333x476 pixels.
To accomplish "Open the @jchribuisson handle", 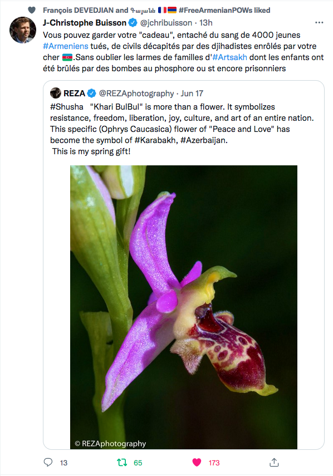I will pyautogui.click(x=166, y=23).
